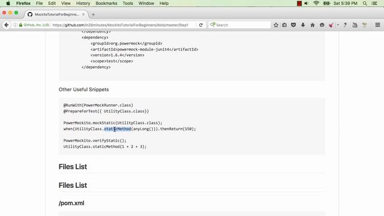Click the greyed trophy extension icon
The width and height of the screenshot is (384, 216).
pos(364,25)
